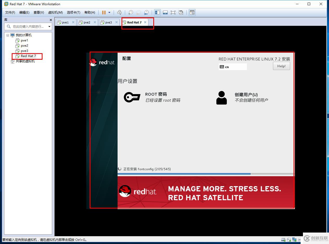
Task: Close the Red Hat 7 tab
Action: pos(145,22)
